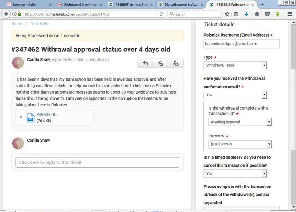Reply to ticket using curved arrow icon
296x212 pixels.
(x=145, y=63)
